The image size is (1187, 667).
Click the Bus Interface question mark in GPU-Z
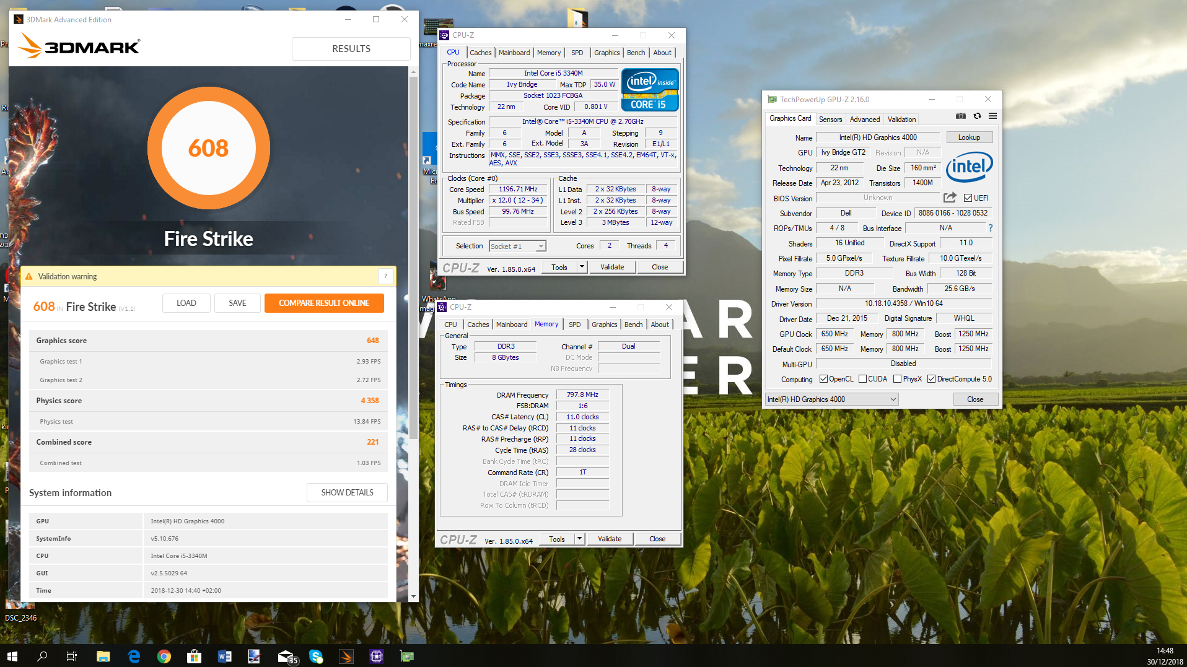tap(990, 228)
